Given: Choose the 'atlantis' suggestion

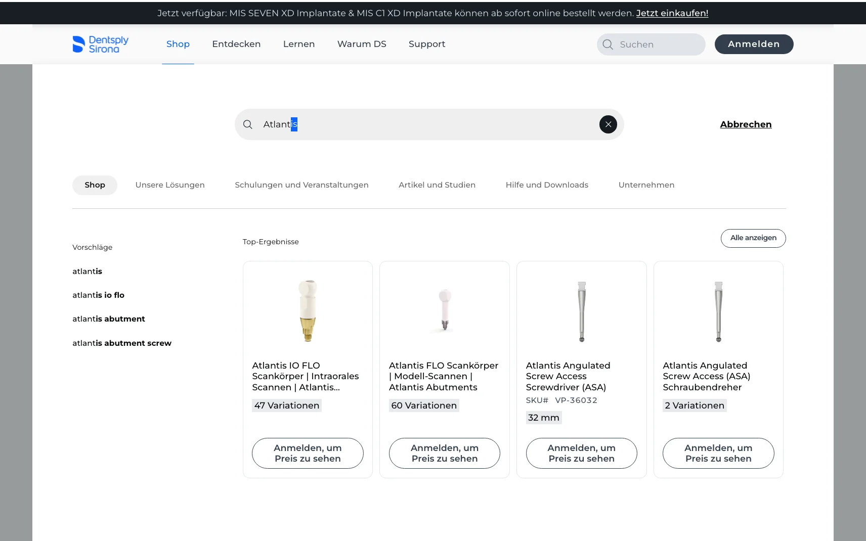Looking at the screenshot, I should [87, 272].
